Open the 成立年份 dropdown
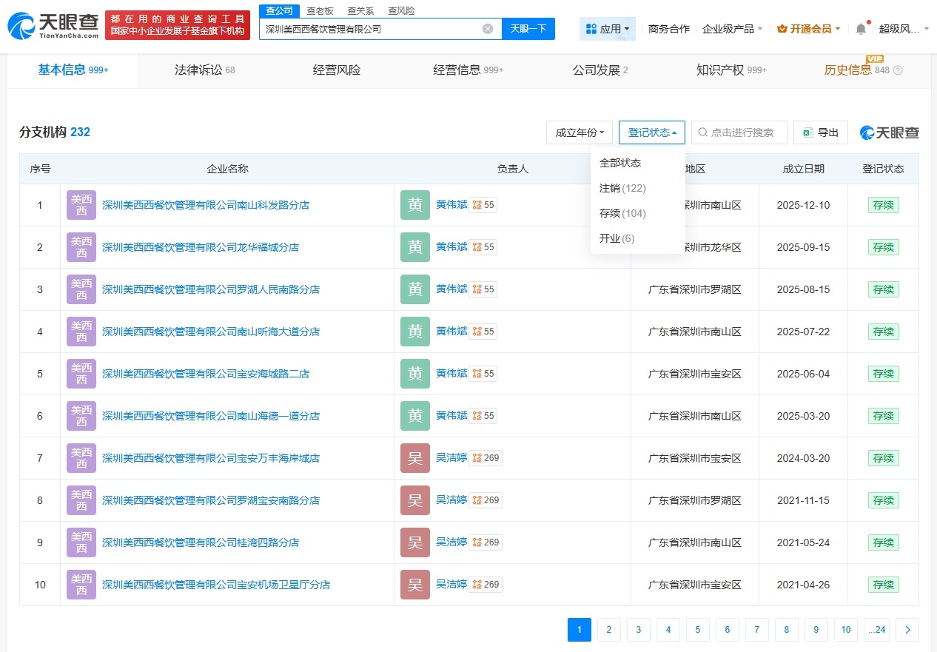Viewport: 937px width, 652px height. [580, 132]
